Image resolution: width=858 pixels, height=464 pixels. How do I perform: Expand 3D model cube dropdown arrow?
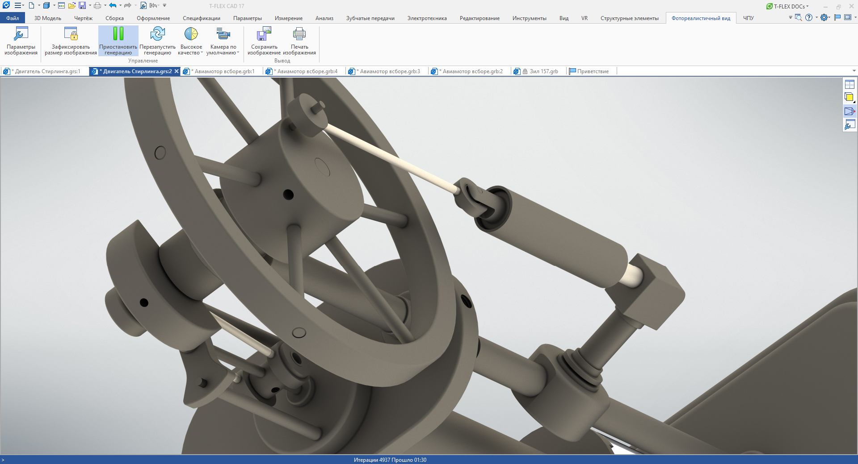point(54,5)
